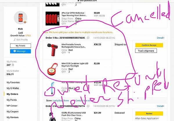Click the Edit Profile pencil icon
This screenshot has height=121, width=174.
coord(14,40)
